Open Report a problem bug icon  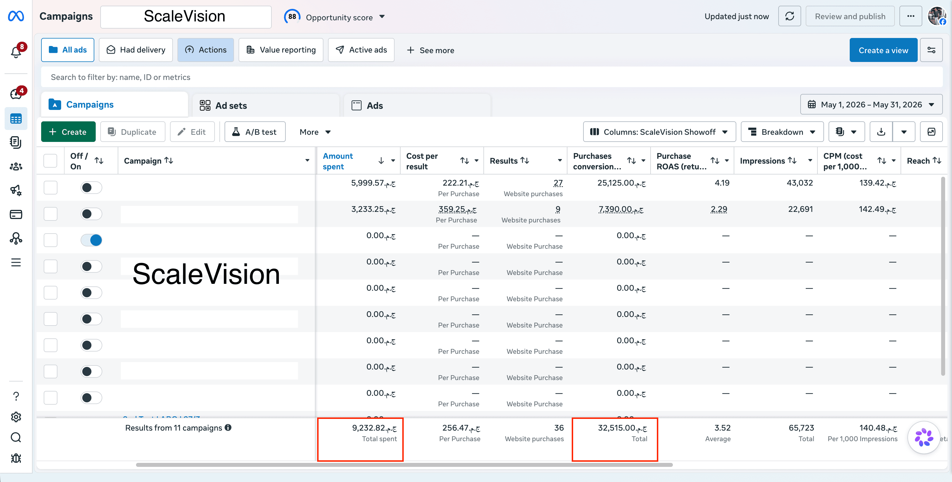click(x=16, y=458)
